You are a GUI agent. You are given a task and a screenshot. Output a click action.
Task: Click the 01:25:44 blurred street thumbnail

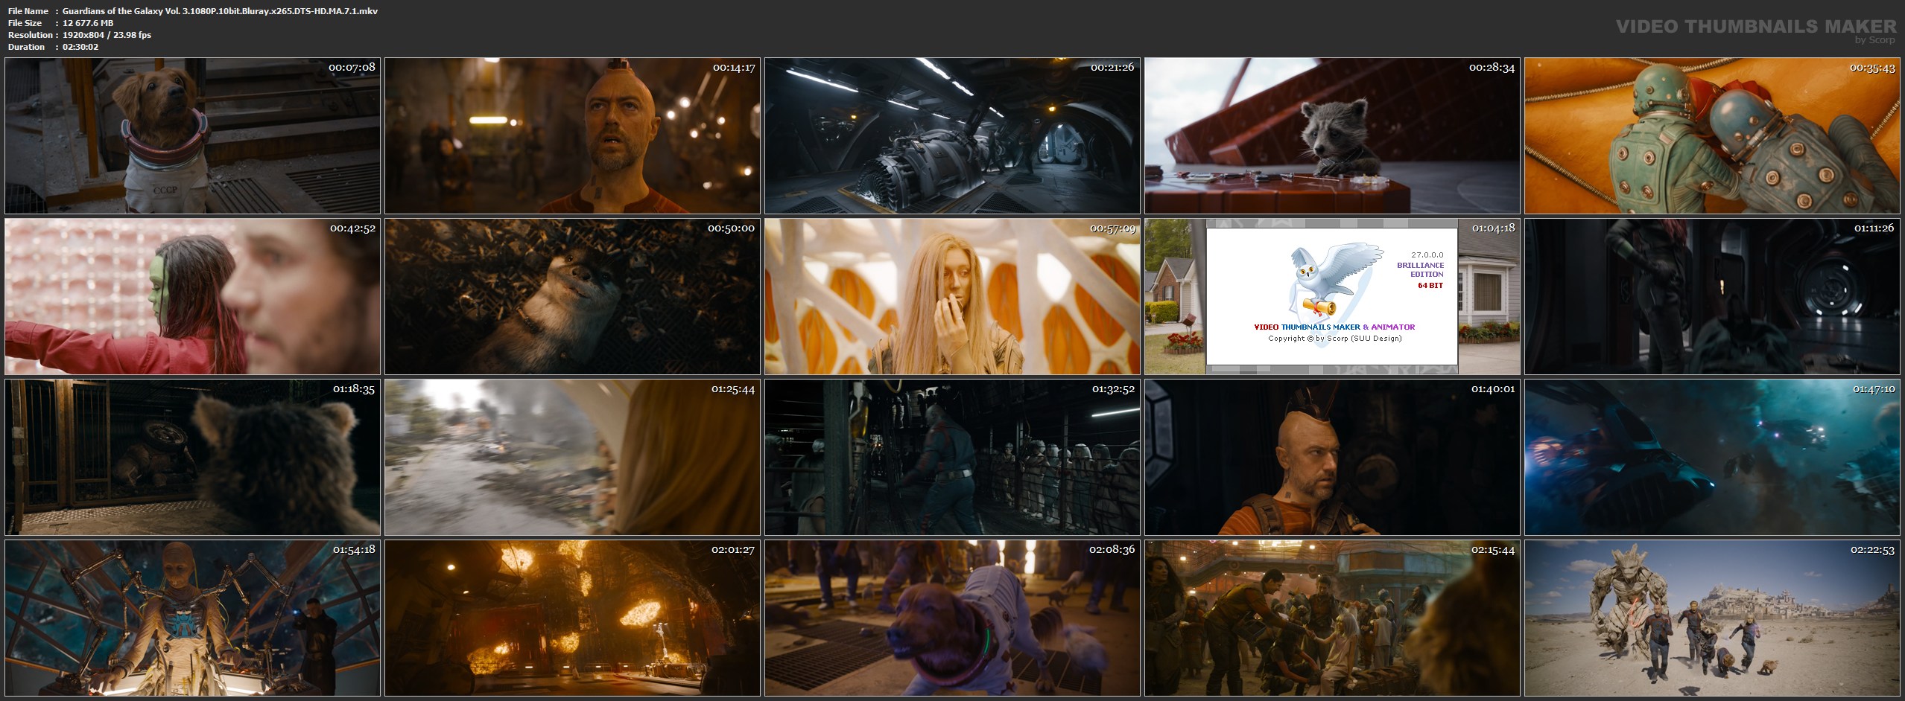(x=572, y=457)
